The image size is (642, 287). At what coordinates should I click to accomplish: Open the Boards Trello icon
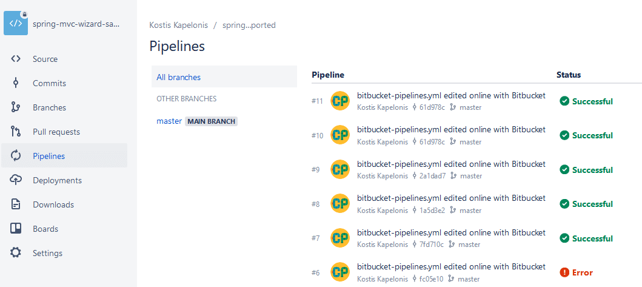[16, 229]
